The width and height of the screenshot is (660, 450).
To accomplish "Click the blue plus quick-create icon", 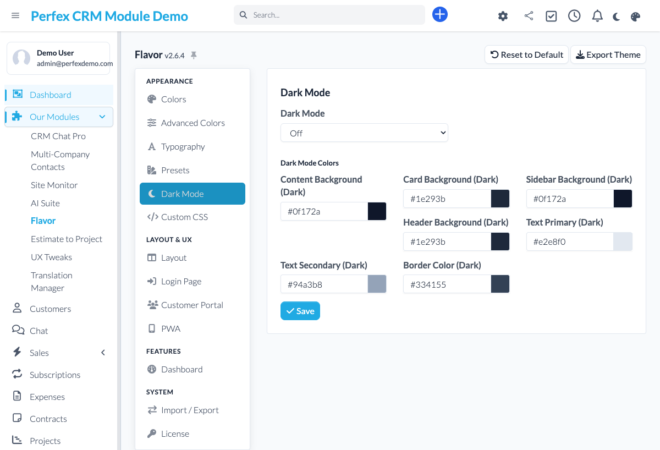I will click(x=440, y=15).
